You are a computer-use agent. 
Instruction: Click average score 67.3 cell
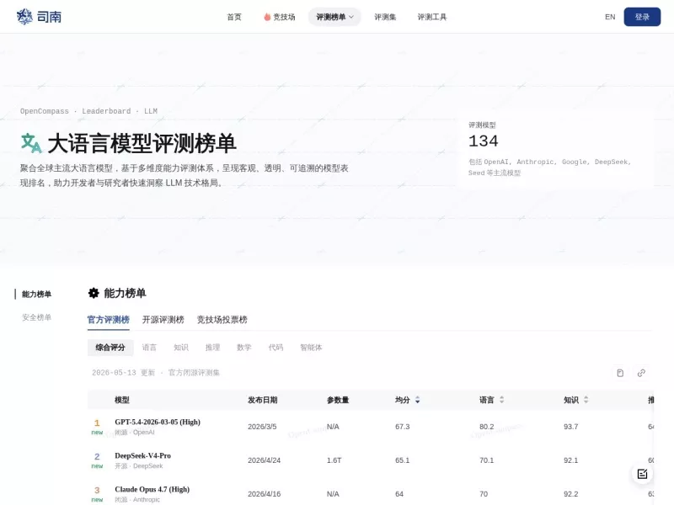403,427
